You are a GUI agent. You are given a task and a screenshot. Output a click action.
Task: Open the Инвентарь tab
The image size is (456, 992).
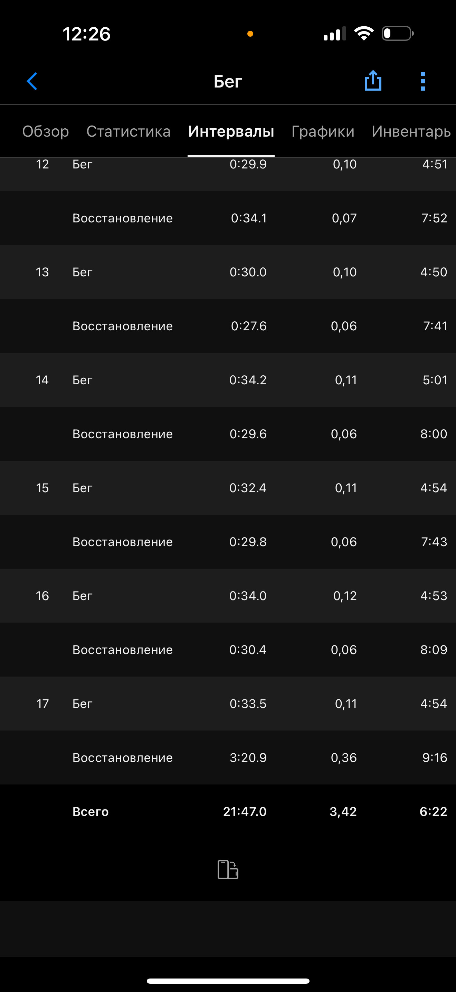click(x=411, y=131)
